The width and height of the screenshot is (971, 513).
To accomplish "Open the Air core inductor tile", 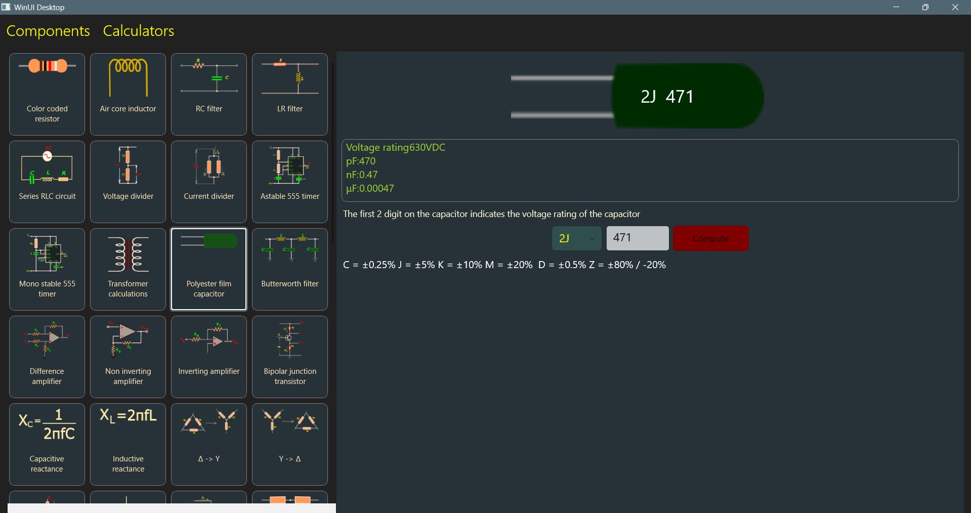I will (x=128, y=94).
